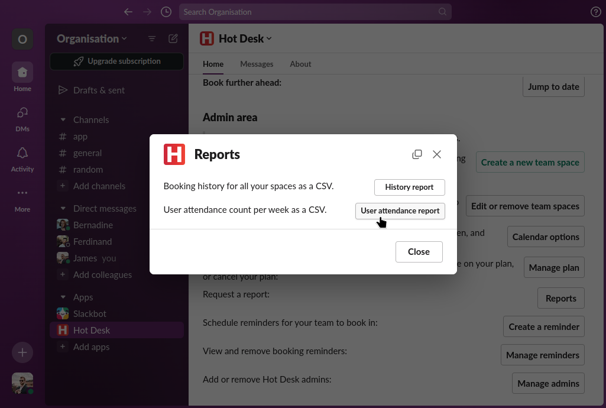This screenshot has width=606, height=408.
Task: Click the Close button in Reports dialog
Action: tap(419, 252)
